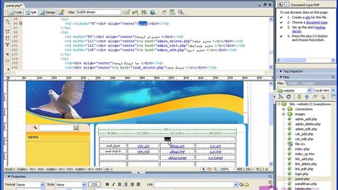The height and width of the screenshot is (190, 338).
Task: Select the Files tab
Action: [280, 83]
